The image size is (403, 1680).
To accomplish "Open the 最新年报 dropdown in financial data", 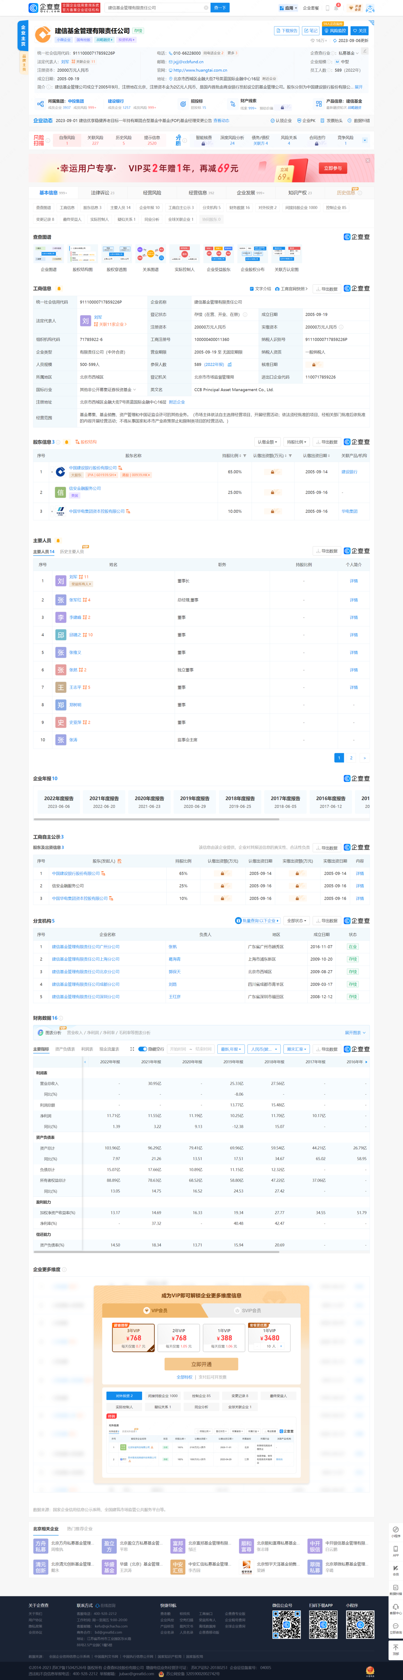I will tap(231, 1049).
